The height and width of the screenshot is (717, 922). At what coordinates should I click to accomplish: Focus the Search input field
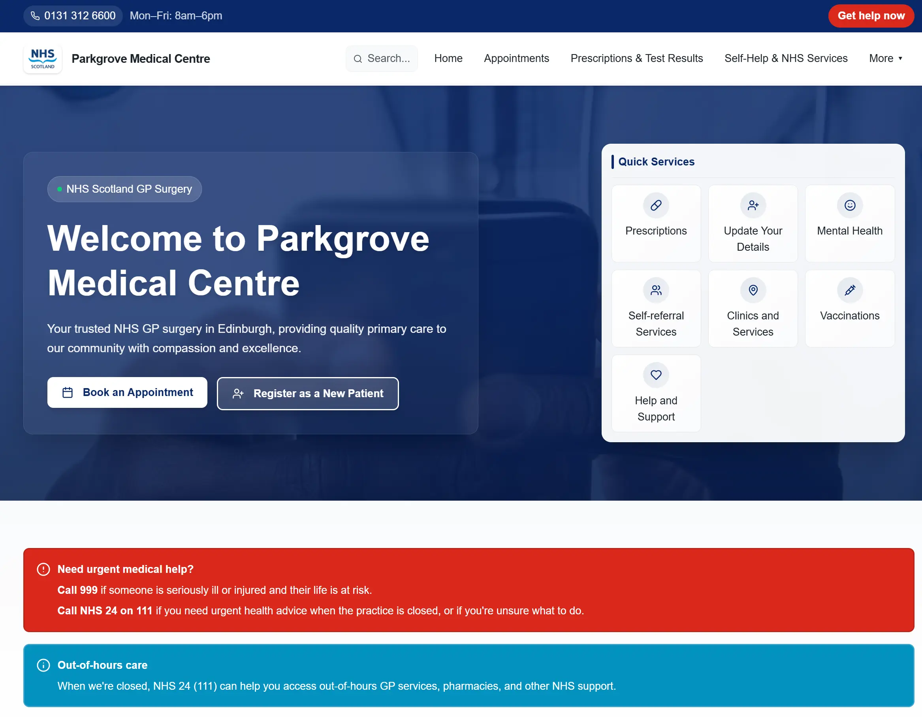388,59
